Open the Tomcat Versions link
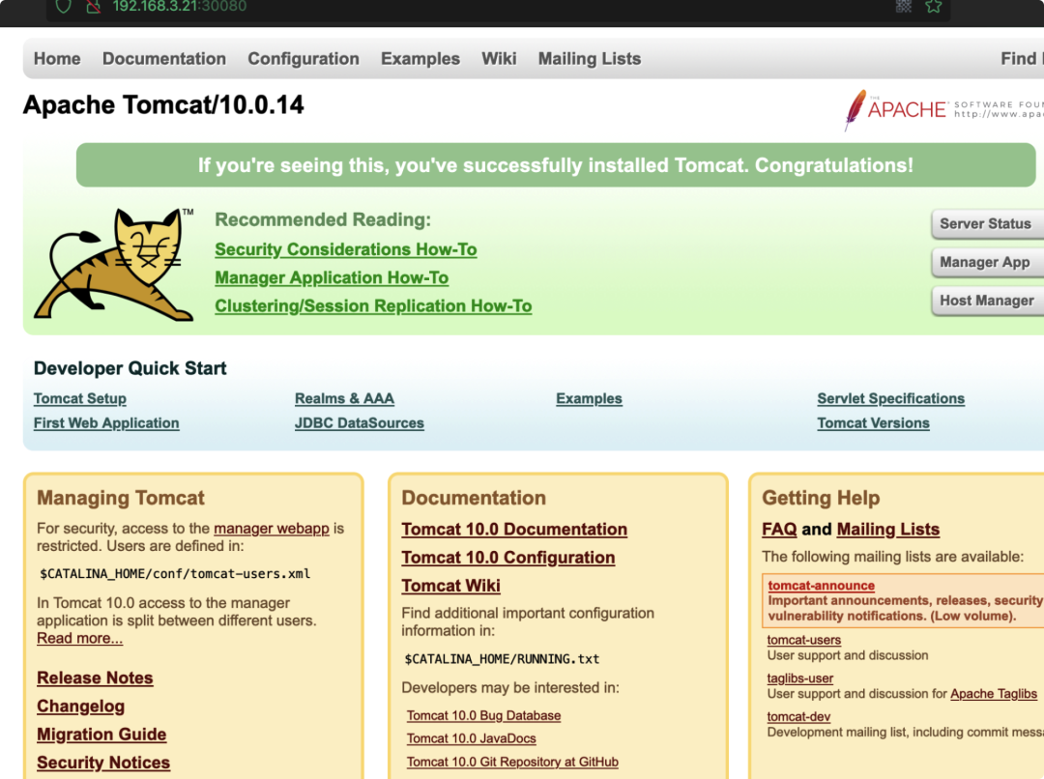The image size is (1044, 779). [874, 423]
